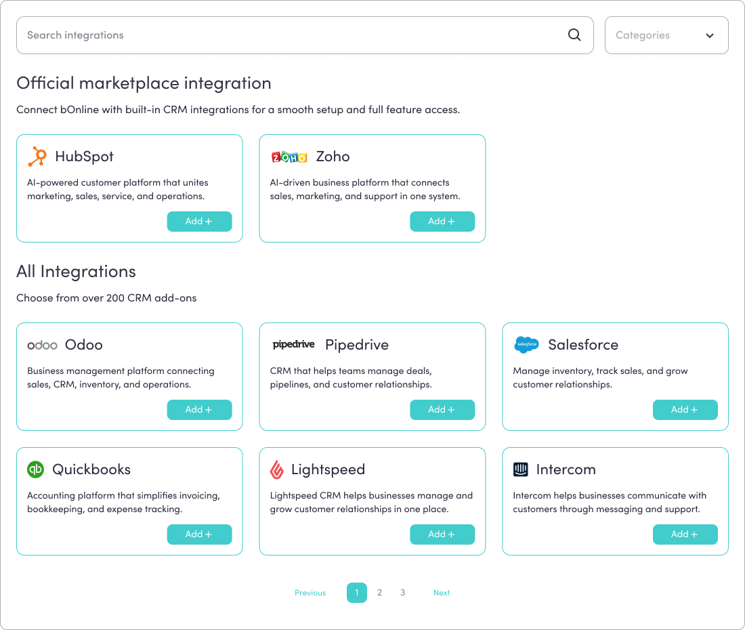The image size is (745, 630).
Task: Add the Zoho integration
Action: 442,222
